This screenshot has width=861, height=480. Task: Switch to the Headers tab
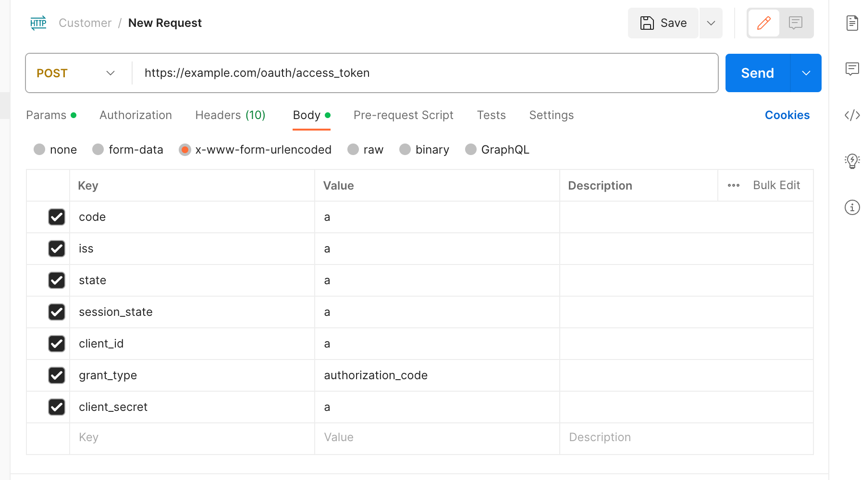click(230, 115)
